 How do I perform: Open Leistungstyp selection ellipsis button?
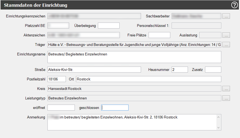tap(226, 98)
